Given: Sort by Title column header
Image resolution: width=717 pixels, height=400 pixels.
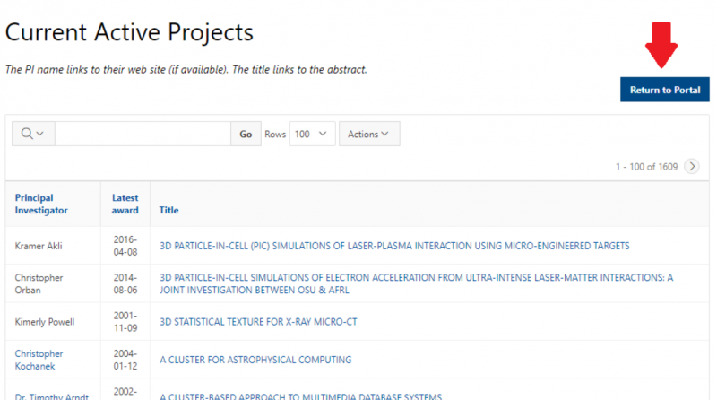Looking at the screenshot, I should pyautogui.click(x=168, y=210).
